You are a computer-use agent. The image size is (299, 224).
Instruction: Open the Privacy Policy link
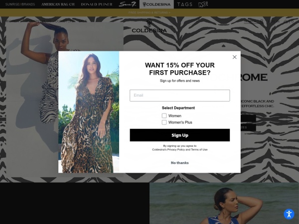tap(176, 150)
